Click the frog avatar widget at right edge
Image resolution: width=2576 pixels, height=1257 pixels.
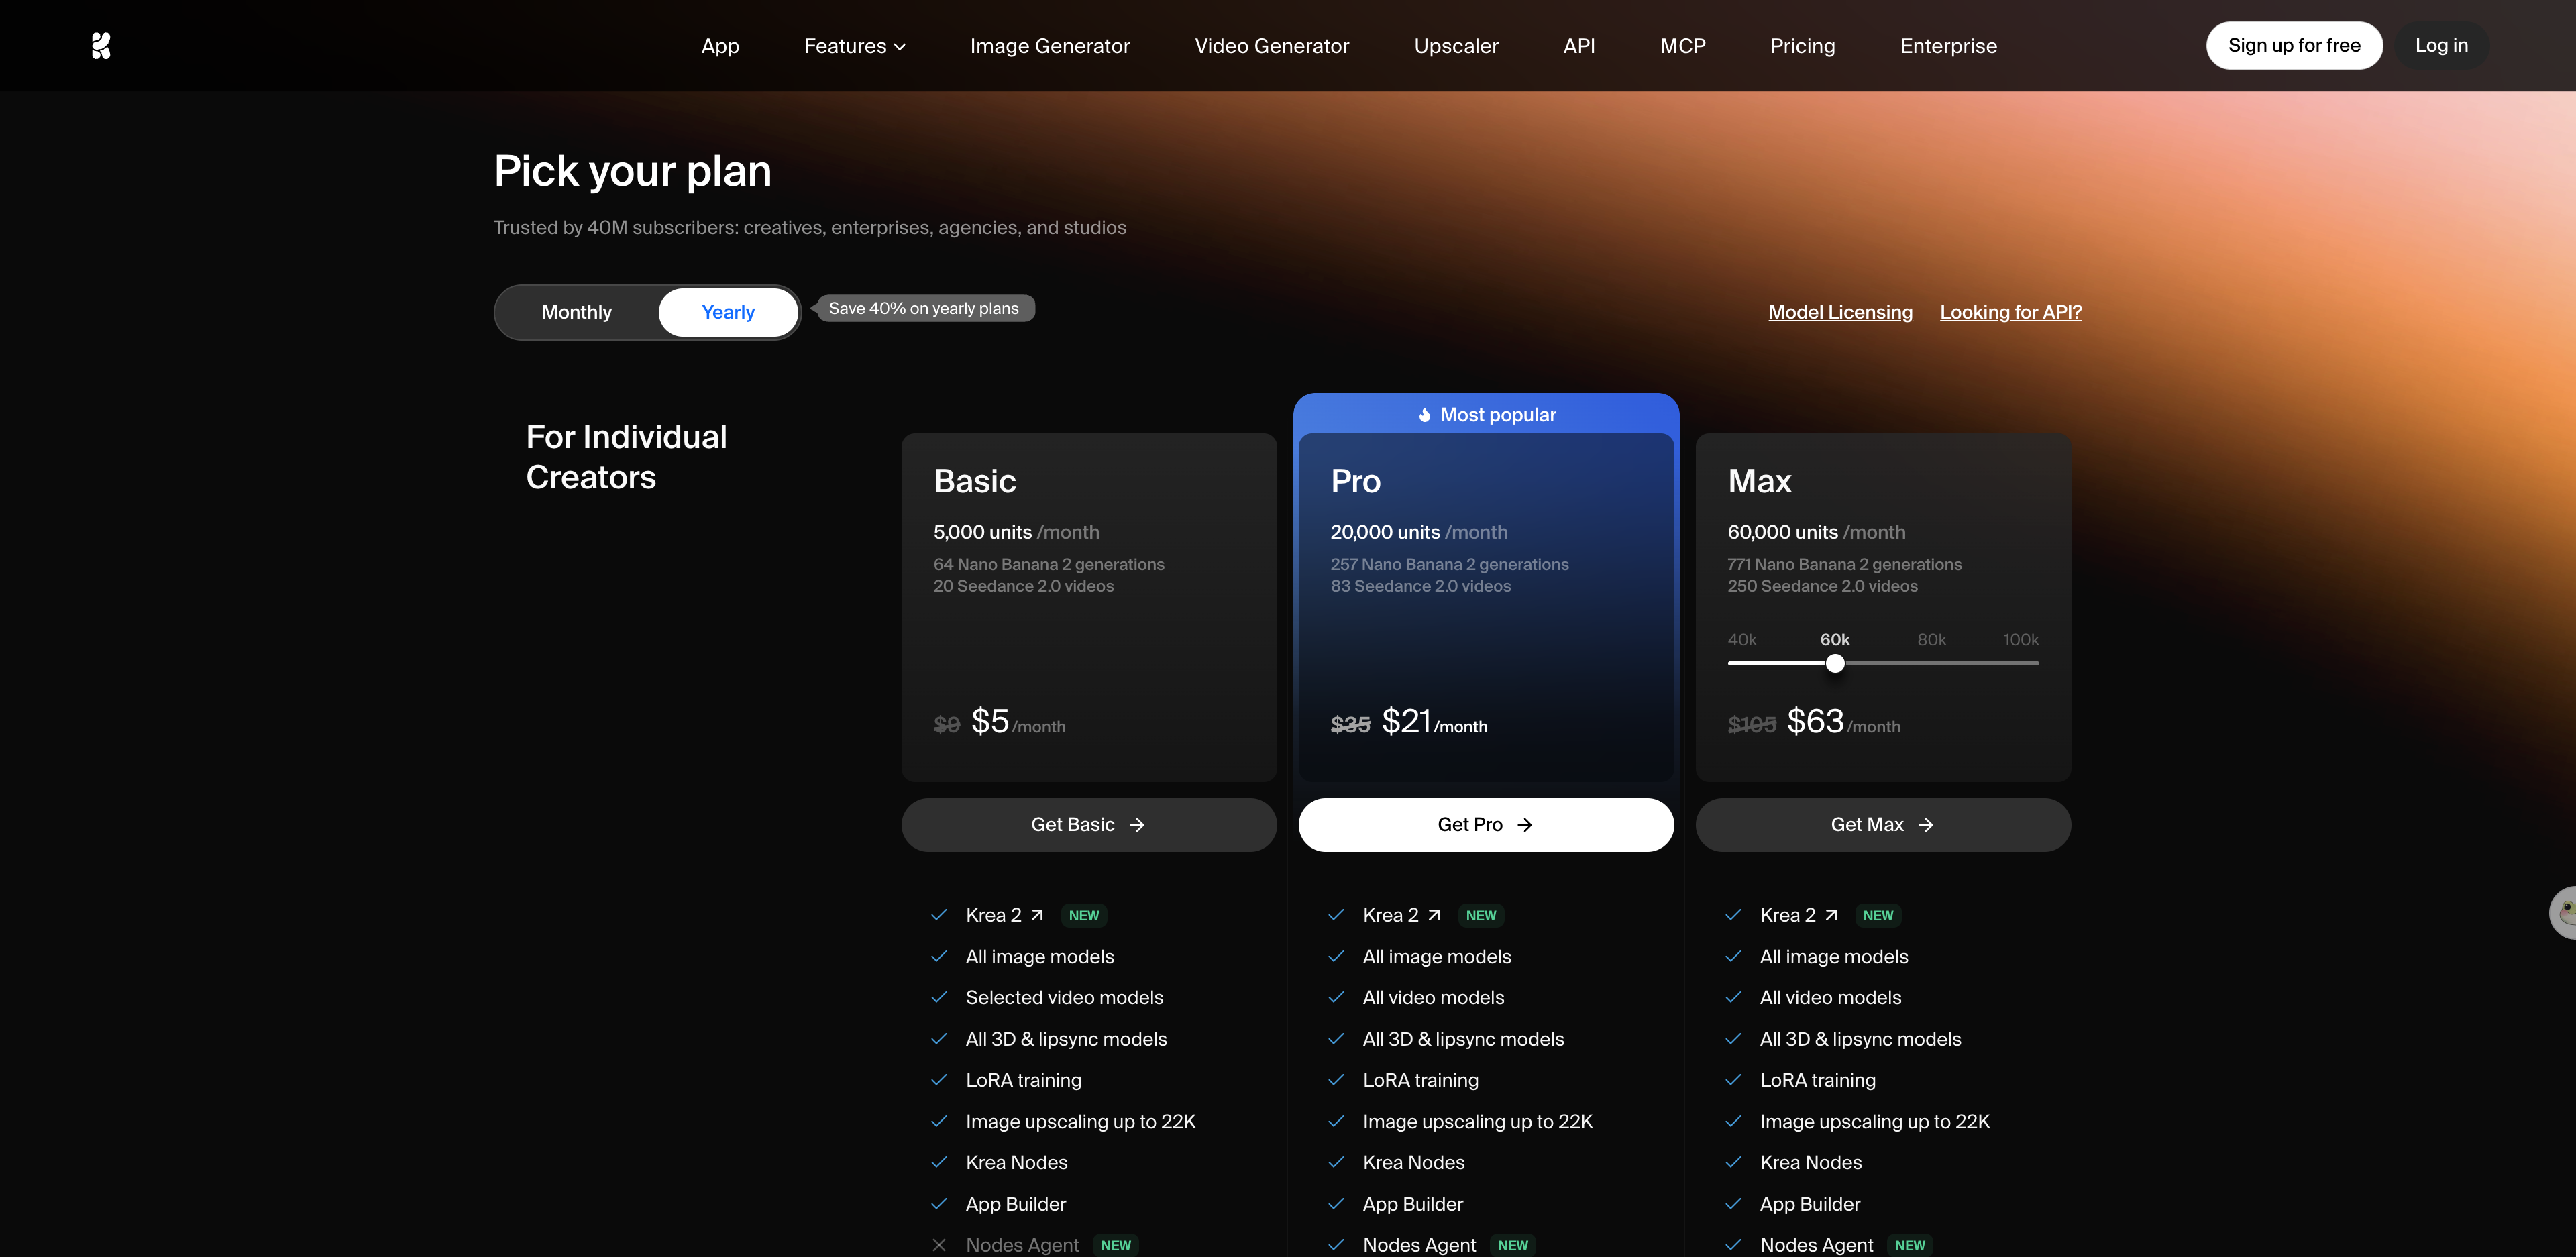pos(2563,913)
